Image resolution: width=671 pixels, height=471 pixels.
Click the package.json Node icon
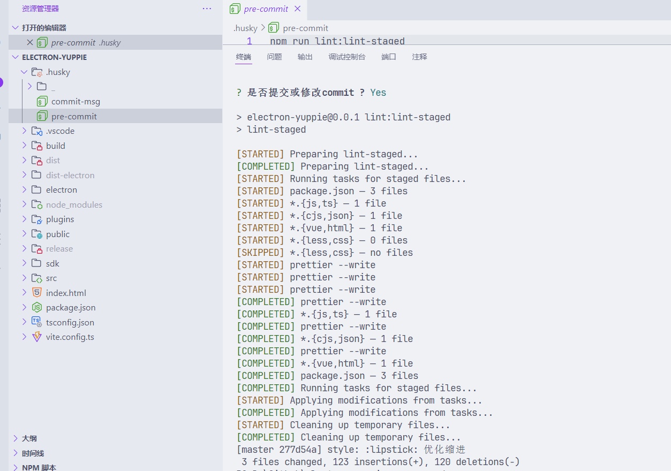pyautogui.click(x=36, y=307)
